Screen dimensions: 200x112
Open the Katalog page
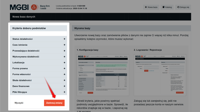(x=167, y=7)
